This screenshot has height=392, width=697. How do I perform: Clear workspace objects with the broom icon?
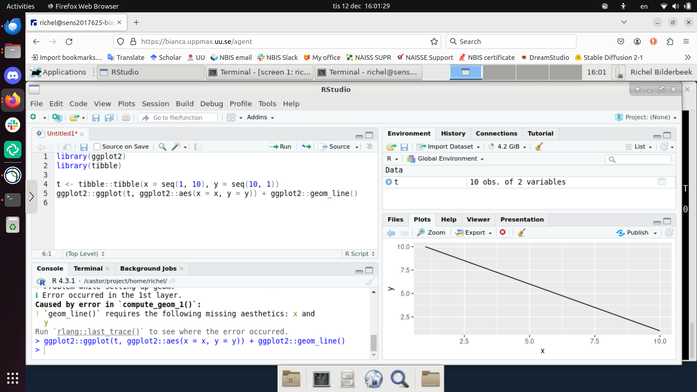pos(539,147)
